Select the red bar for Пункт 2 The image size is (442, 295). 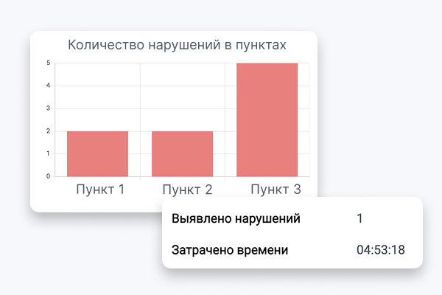(182, 153)
